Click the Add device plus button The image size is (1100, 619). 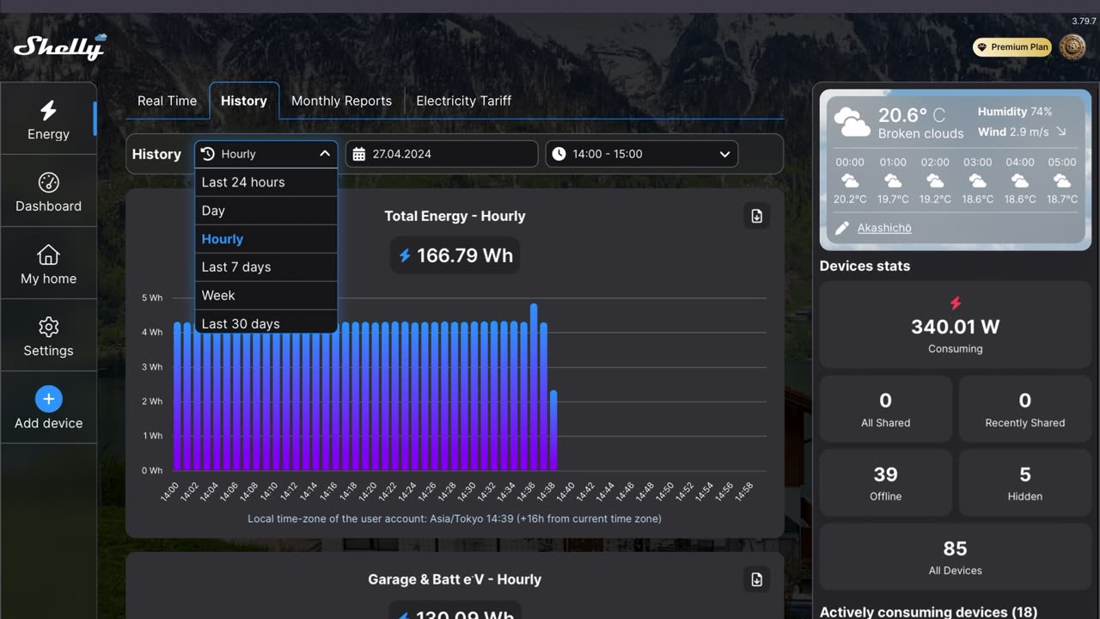point(48,399)
